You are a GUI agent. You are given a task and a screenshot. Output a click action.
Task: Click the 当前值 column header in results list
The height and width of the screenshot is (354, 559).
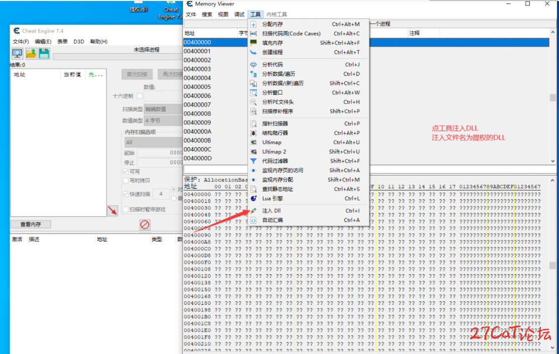click(72, 74)
